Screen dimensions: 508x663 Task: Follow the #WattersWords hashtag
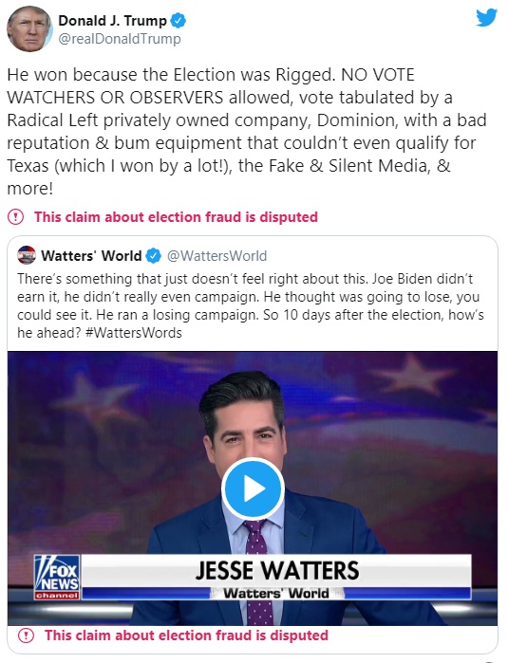click(x=133, y=333)
